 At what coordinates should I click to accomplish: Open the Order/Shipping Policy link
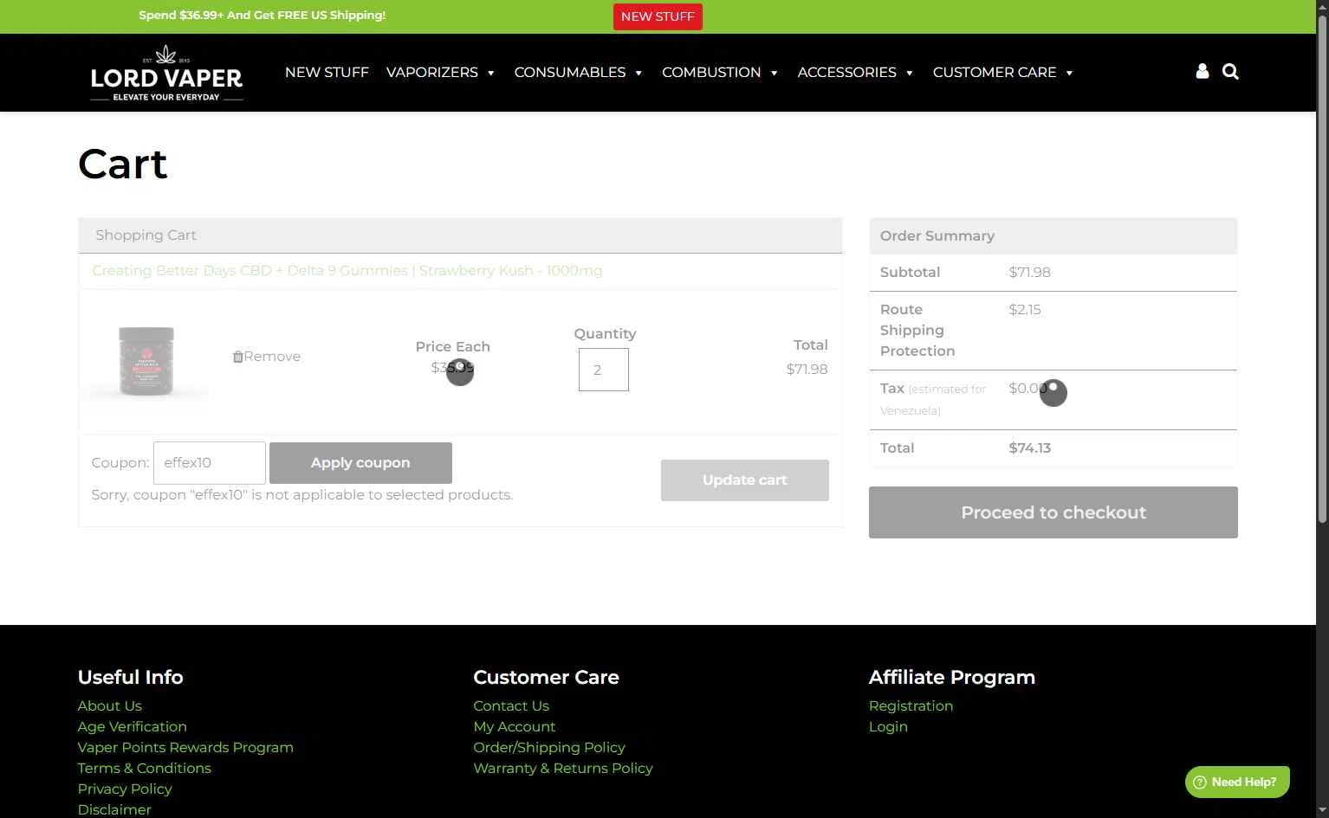click(549, 747)
